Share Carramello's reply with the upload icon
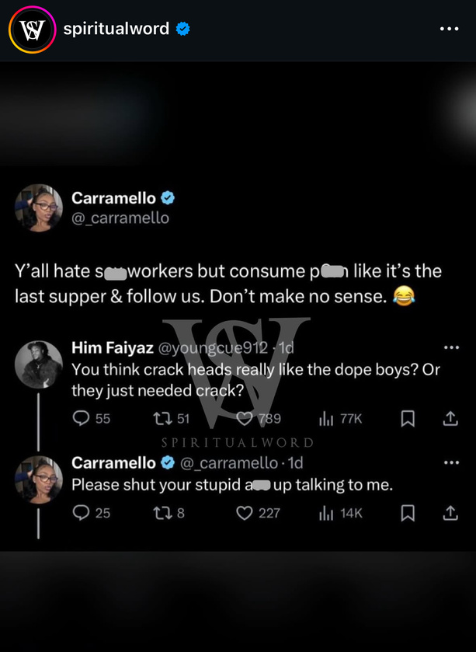Screen dimensions: 476x652 (x=450, y=513)
